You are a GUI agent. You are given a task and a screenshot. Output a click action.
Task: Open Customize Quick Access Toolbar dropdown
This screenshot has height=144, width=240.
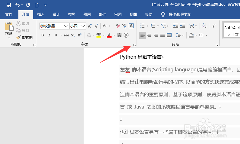point(45,5)
